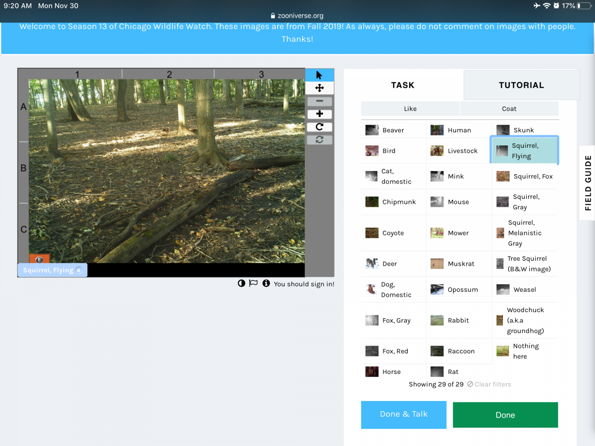Pick Woodchuck (a.k.a groundhog)
This screenshot has height=446, width=595.
pyautogui.click(x=524, y=321)
